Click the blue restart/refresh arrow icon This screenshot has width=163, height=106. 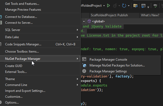(124, 6)
